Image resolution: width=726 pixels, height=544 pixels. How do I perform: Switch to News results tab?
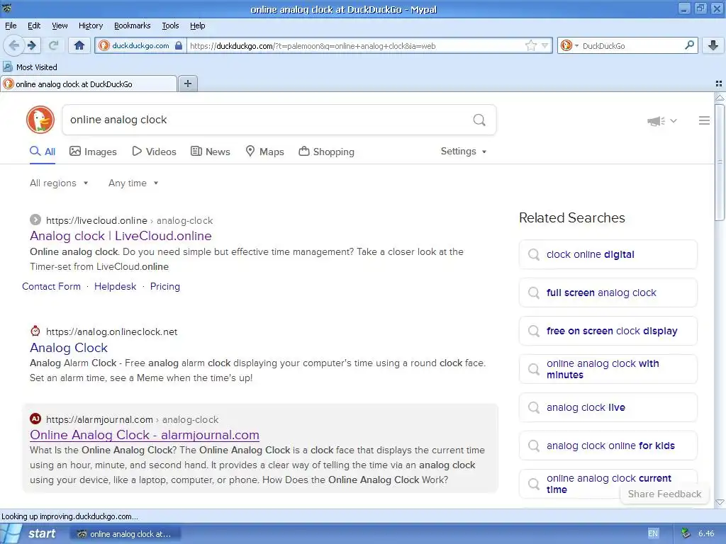point(210,152)
